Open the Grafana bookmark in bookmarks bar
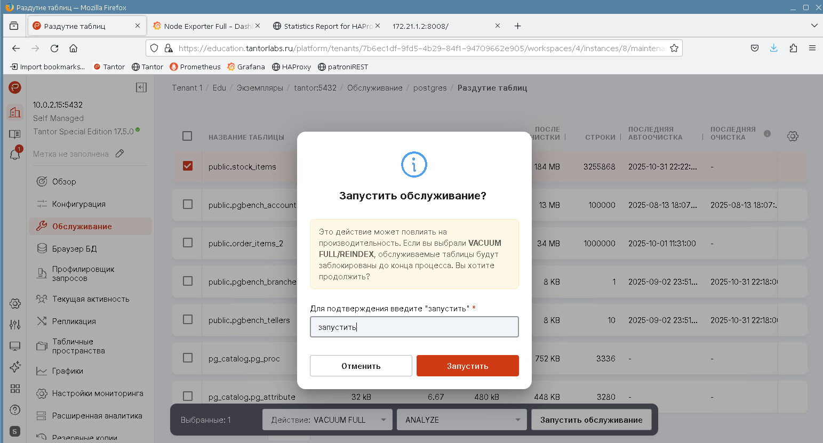Viewport: 823px width, 443px height. tap(246, 67)
